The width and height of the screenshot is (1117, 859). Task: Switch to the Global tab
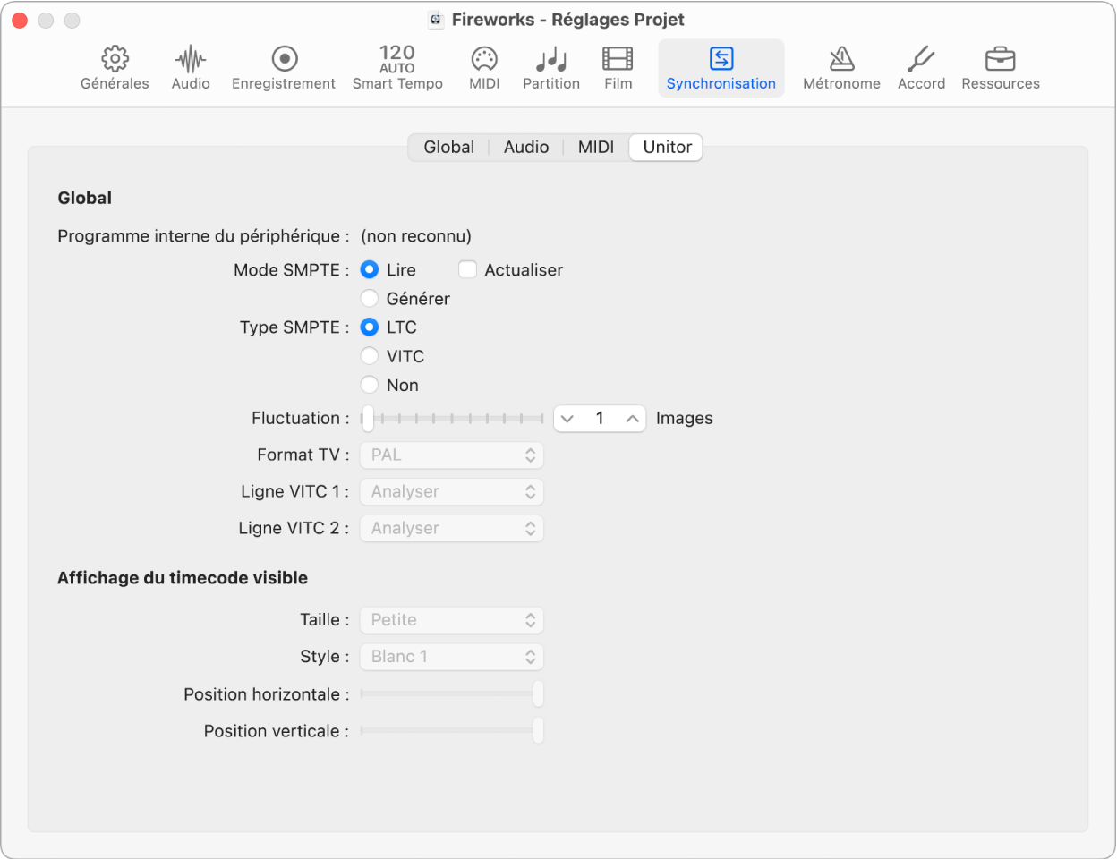[448, 148]
